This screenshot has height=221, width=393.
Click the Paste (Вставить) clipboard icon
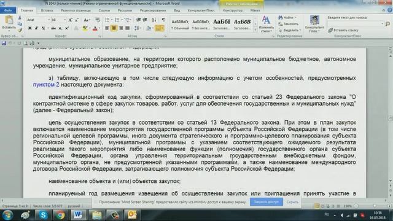pos(9,20)
